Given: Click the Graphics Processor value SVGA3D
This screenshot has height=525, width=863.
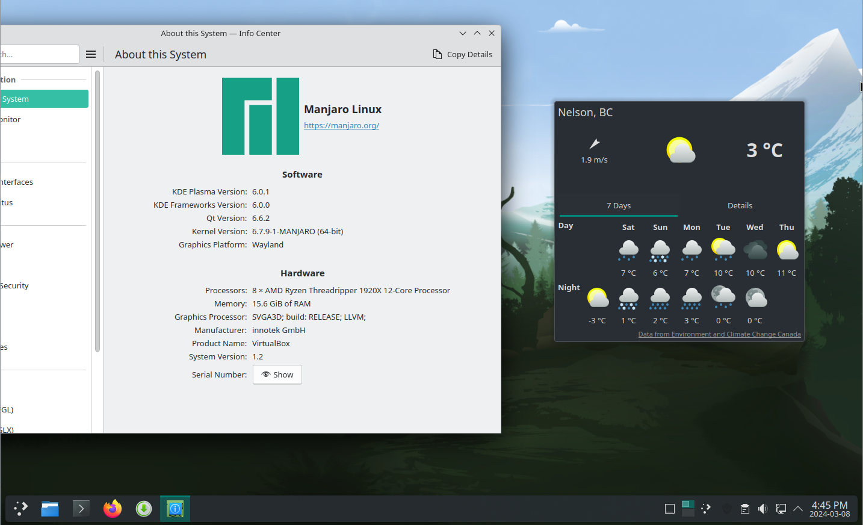Looking at the screenshot, I should click(x=309, y=317).
